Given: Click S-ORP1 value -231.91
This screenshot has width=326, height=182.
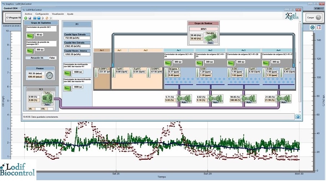Looking at the screenshot, I should point(104,72).
